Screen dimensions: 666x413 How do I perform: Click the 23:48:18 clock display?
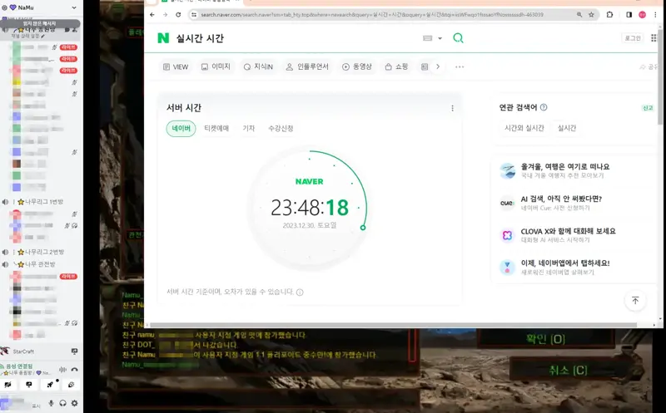tap(310, 208)
